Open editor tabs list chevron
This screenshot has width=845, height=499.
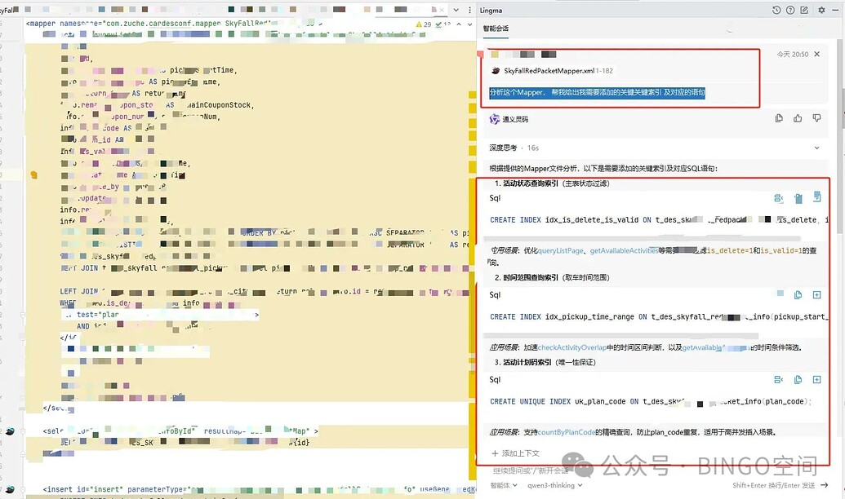[x=456, y=11]
